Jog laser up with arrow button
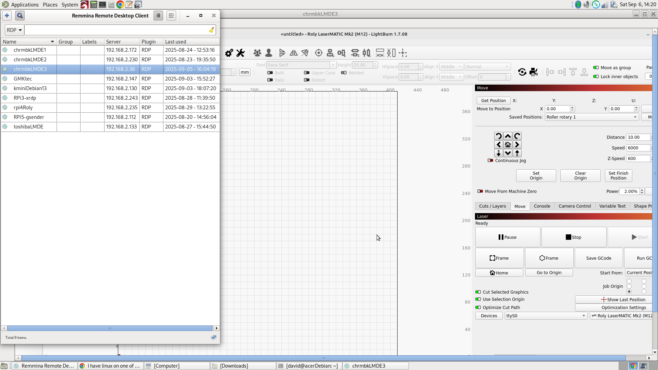 click(508, 136)
